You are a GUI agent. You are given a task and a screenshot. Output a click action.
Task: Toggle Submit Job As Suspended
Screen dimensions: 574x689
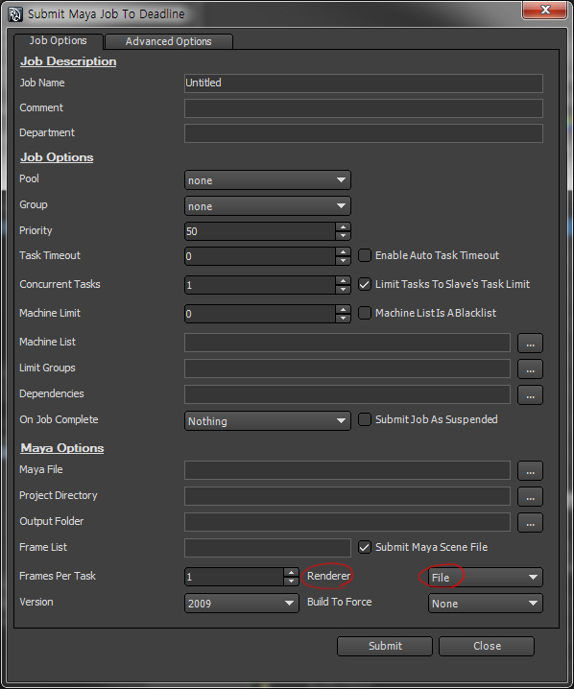tap(365, 419)
